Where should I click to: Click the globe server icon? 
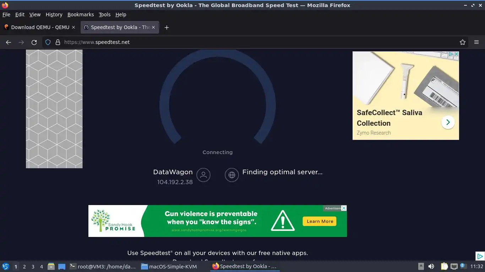pos(232,175)
